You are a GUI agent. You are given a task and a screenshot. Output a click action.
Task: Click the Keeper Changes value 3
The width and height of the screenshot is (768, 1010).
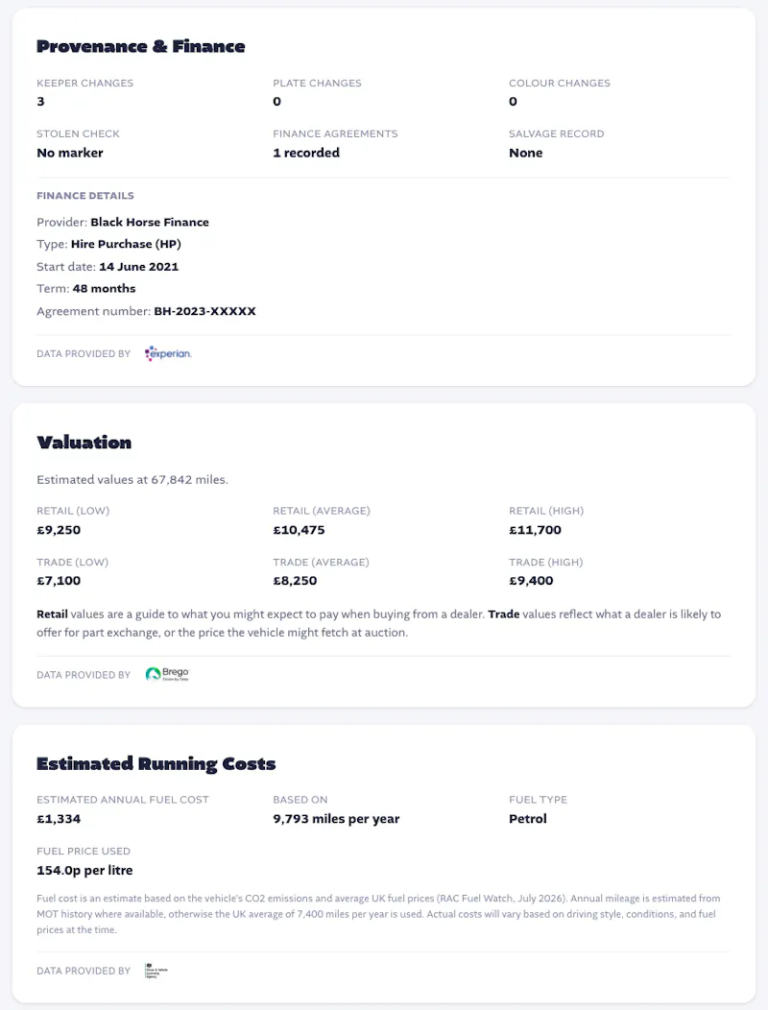click(x=40, y=101)
